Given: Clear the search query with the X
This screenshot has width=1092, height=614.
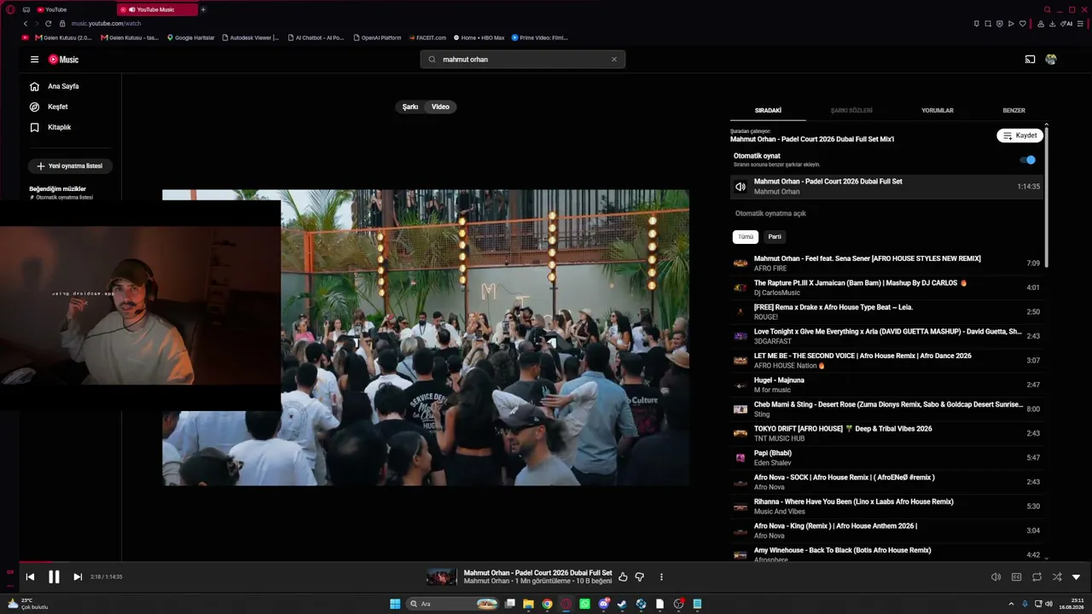Looking at the screenshot, I should tap(613, 60).
